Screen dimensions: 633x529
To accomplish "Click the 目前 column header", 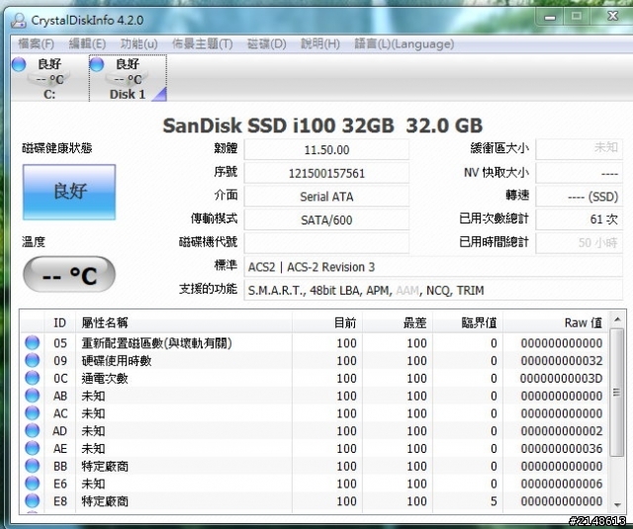I will coord(327,322).
